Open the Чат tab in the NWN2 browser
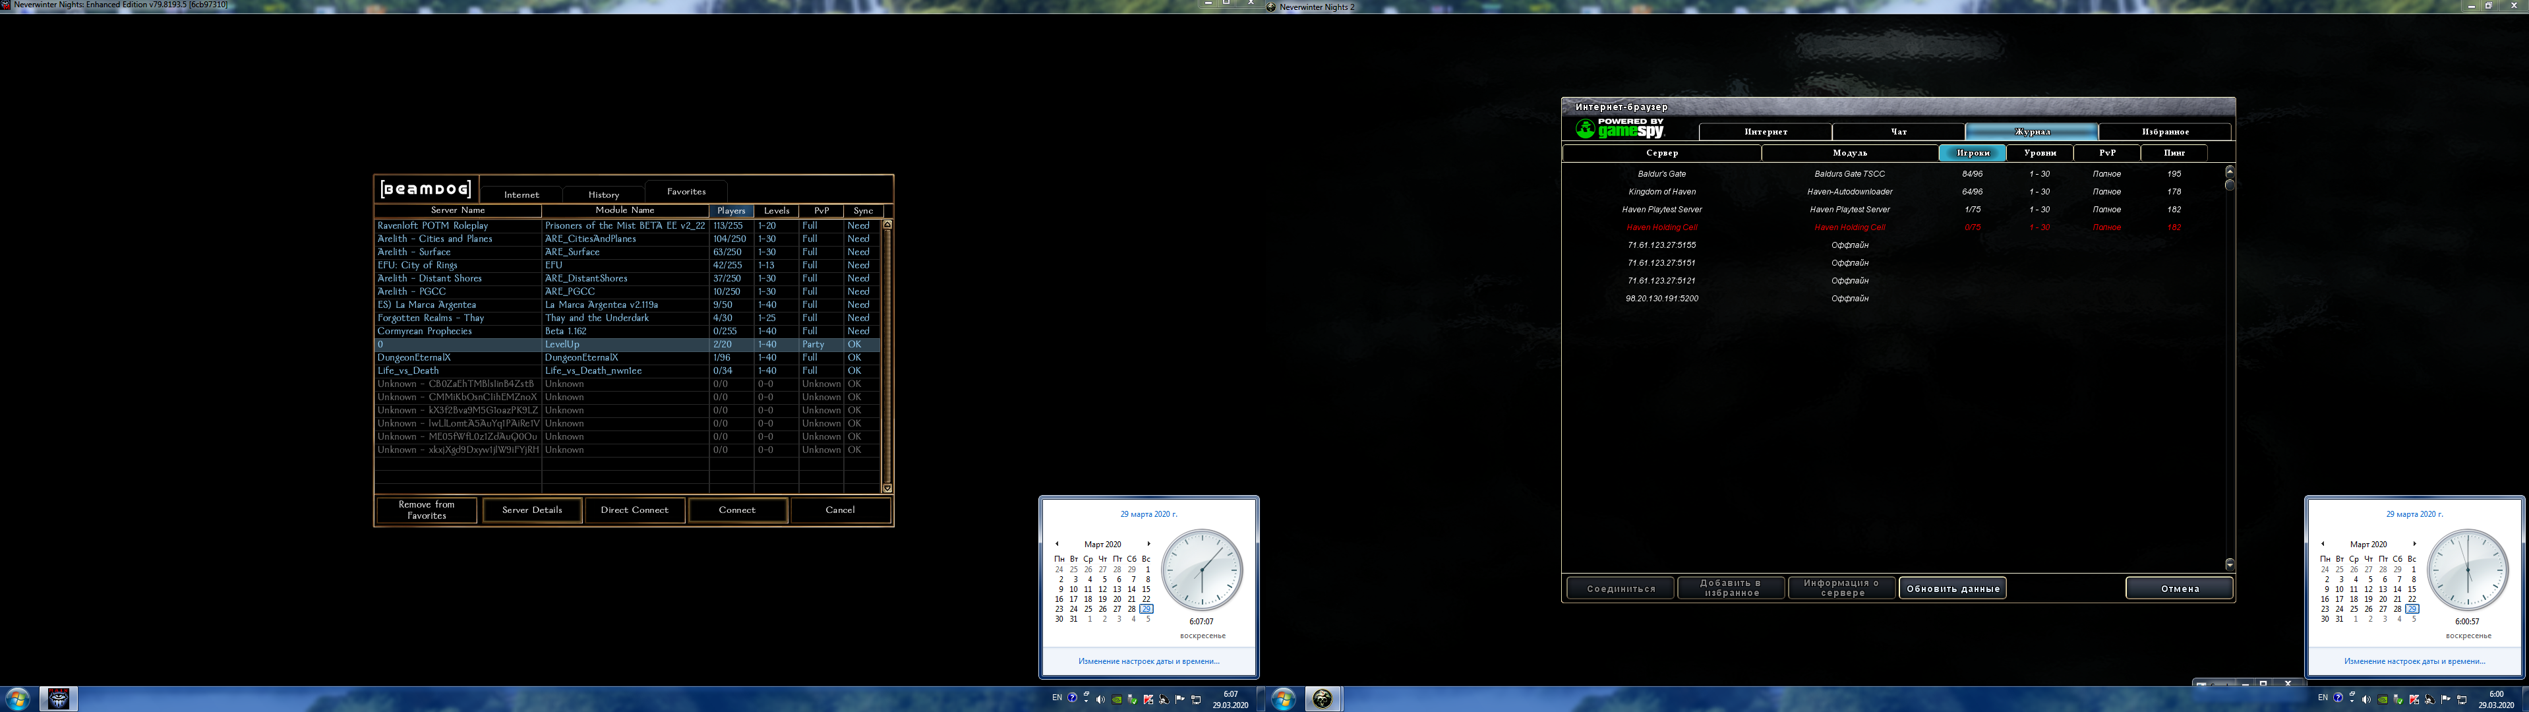The image size is (2529, 712). [1899, 132]
